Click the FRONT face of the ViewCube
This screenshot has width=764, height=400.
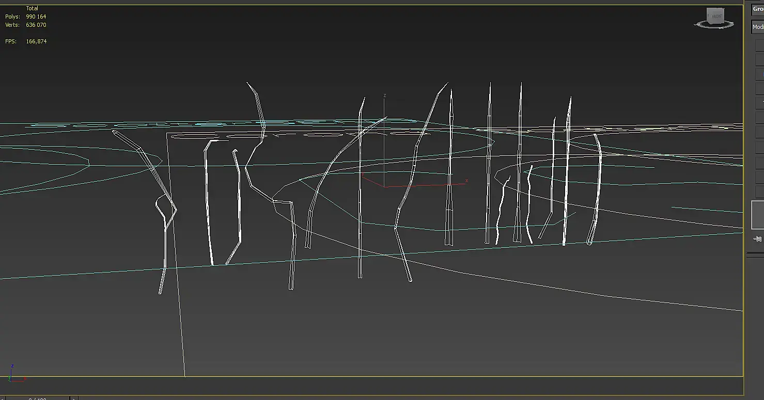716,17
